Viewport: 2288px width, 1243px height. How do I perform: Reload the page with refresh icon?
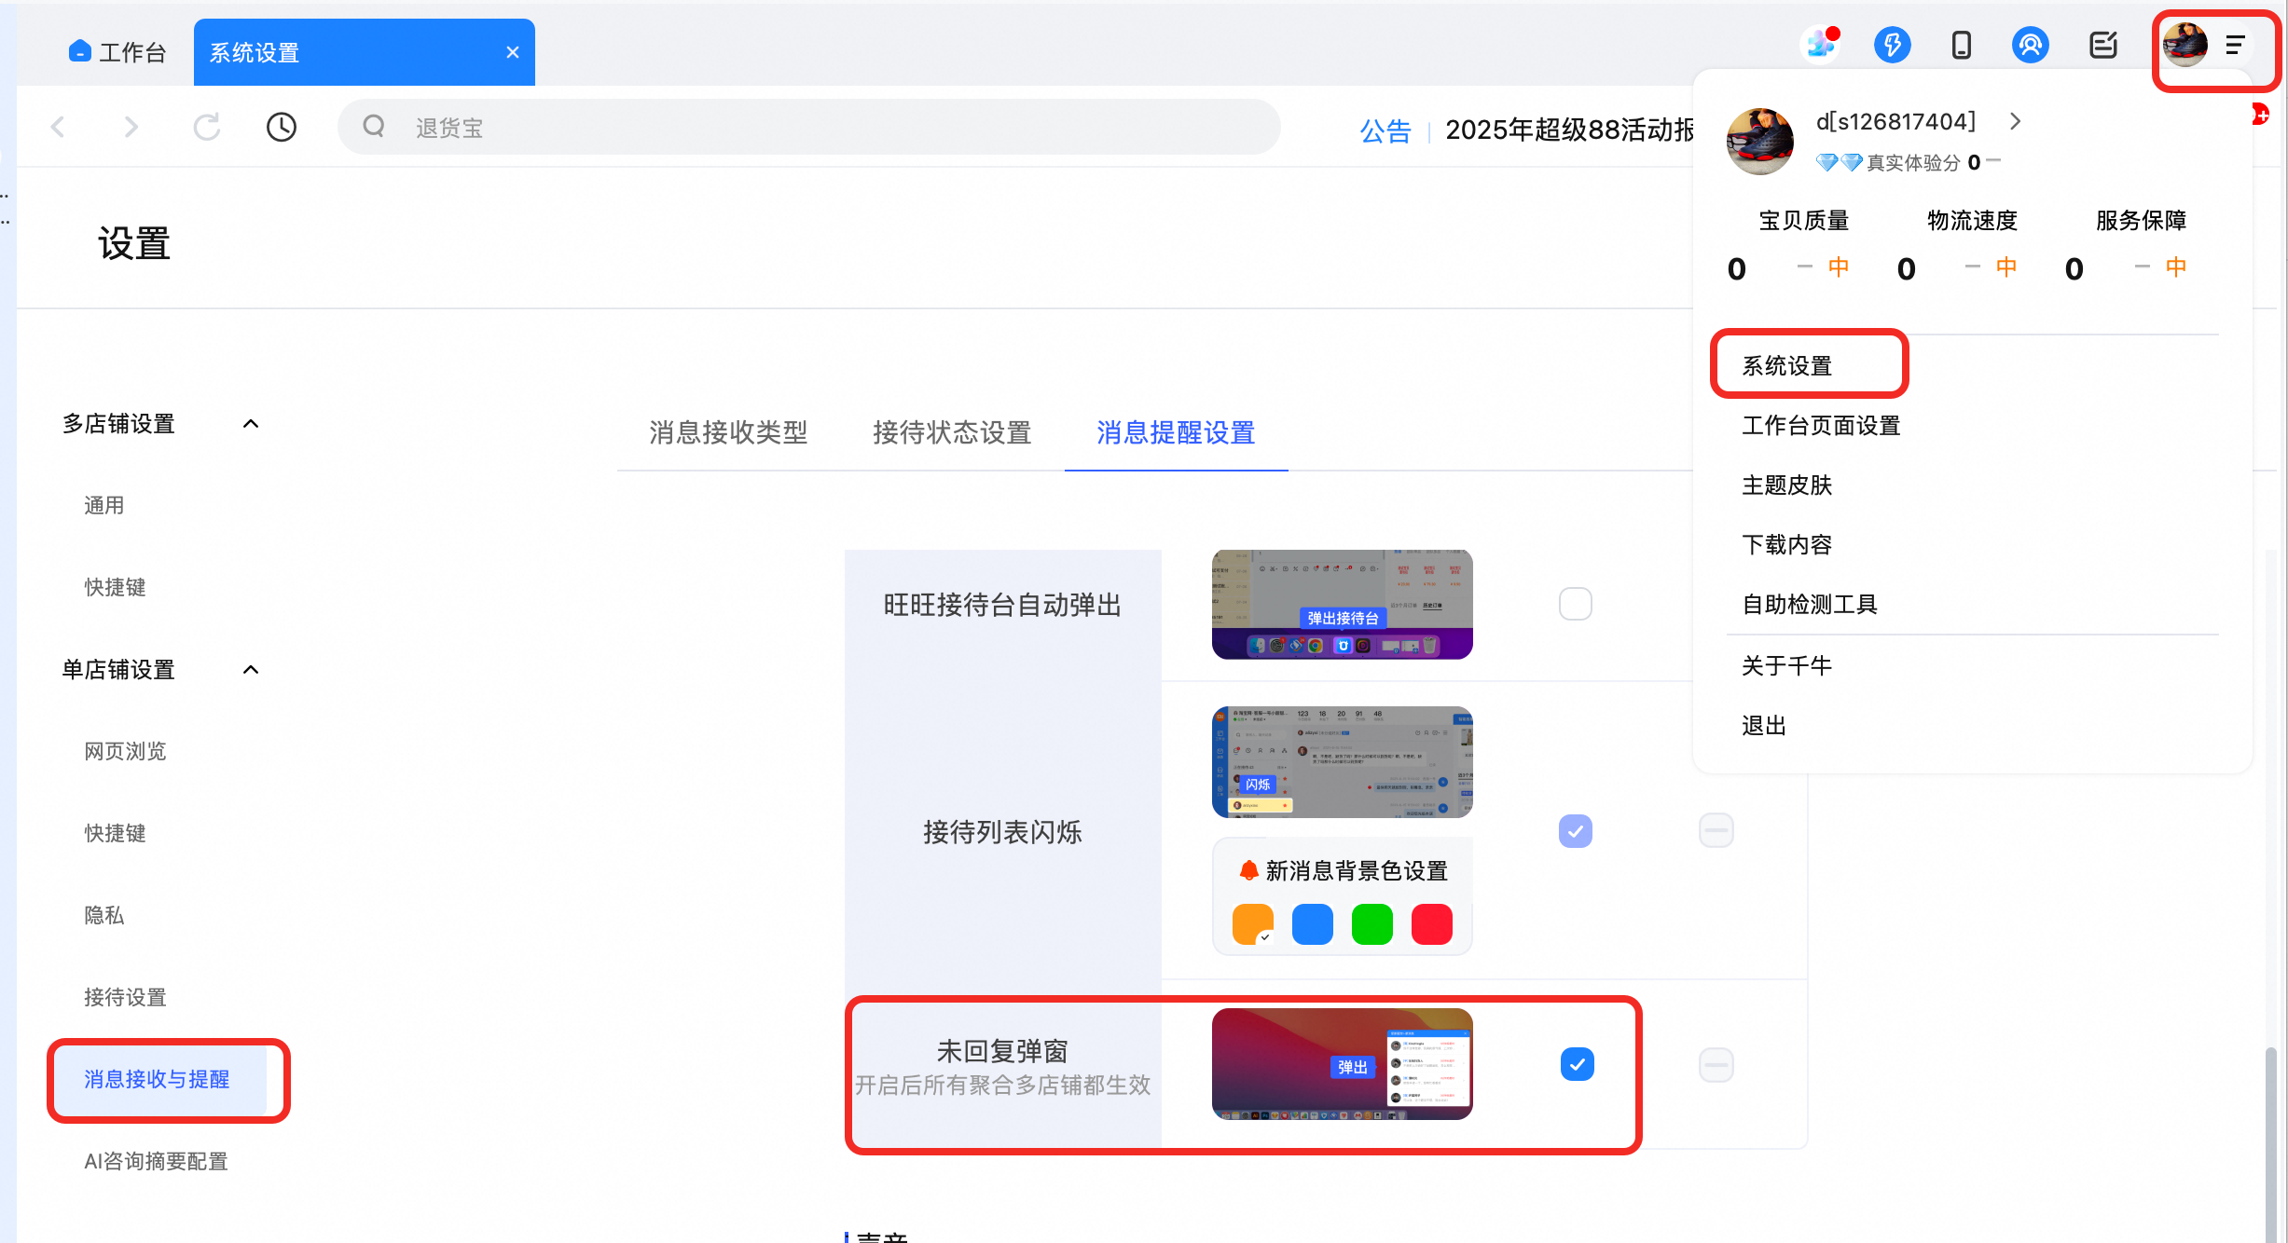(x=206, y=127)
